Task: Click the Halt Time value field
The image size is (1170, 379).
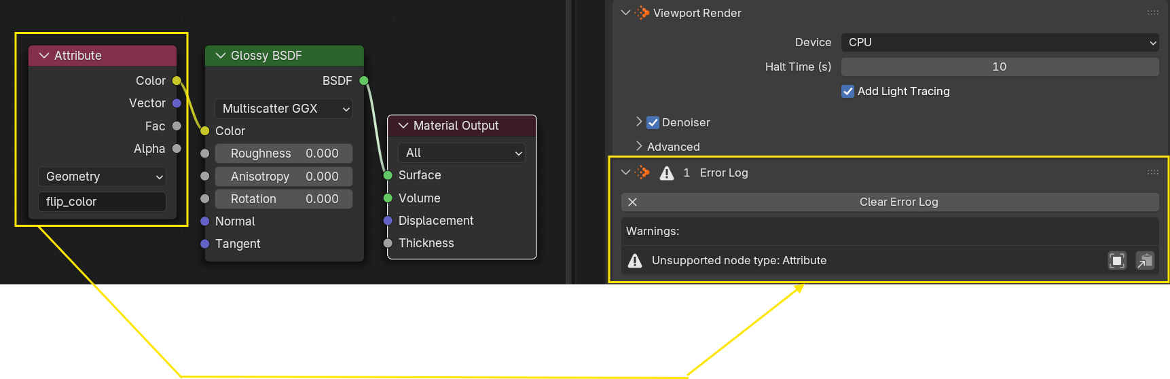Action: tap(1000, 67)
